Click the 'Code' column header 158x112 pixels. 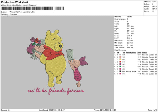pos(139,53)
